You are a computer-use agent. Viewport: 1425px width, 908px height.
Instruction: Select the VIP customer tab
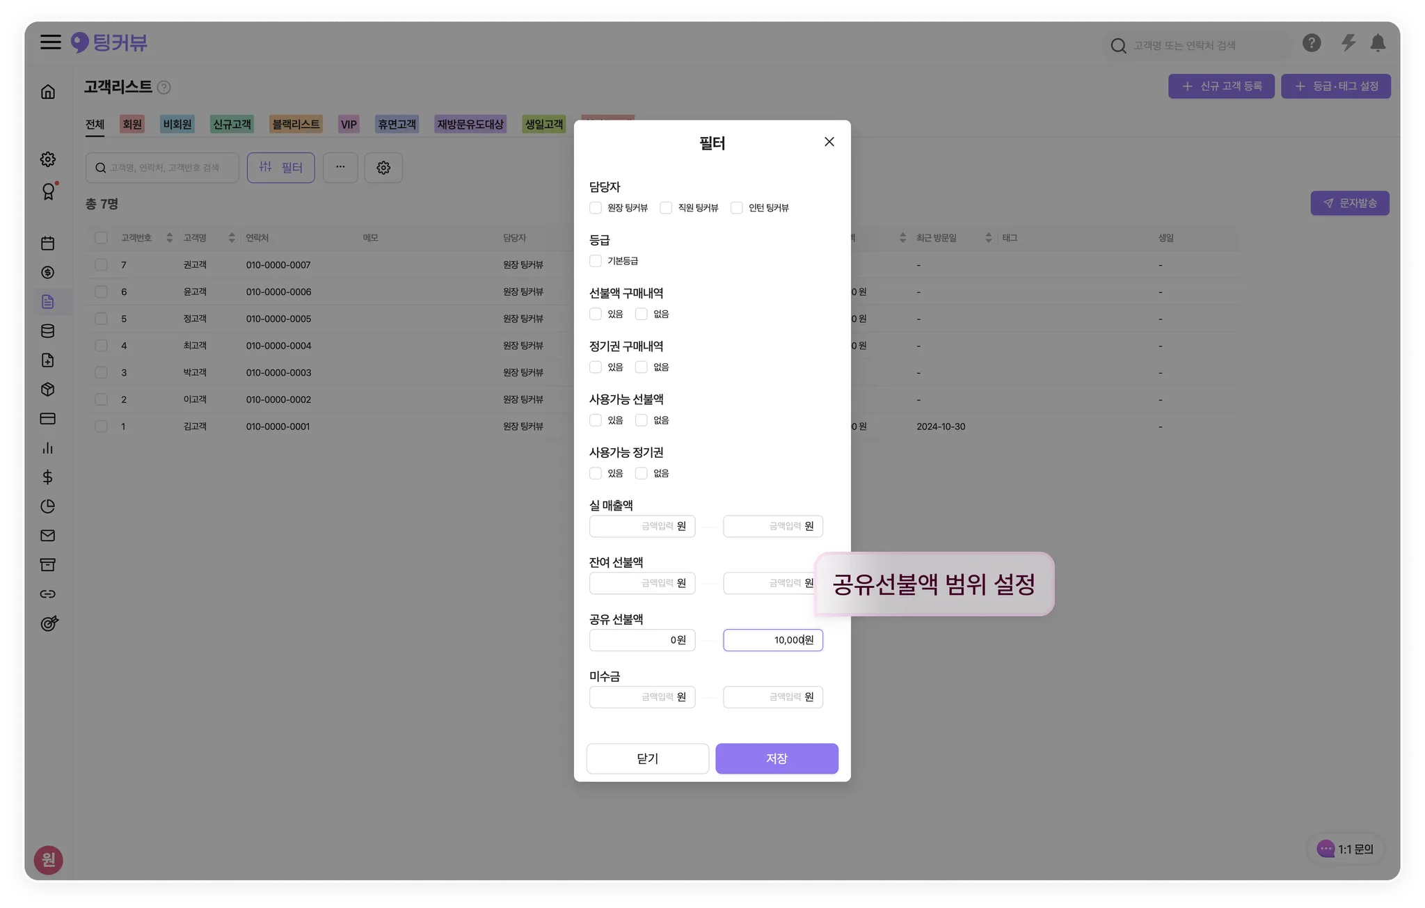point(349,125)
